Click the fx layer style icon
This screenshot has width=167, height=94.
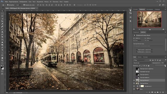click(x=150, y=92)
